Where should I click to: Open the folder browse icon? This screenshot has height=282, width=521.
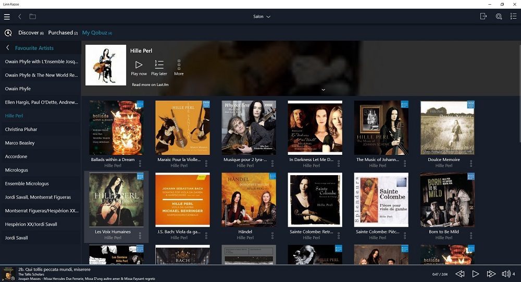[x=32, y=16]
